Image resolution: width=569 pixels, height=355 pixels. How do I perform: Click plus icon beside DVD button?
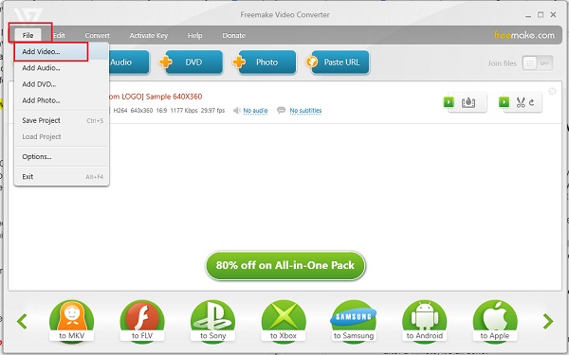point(165,62)
